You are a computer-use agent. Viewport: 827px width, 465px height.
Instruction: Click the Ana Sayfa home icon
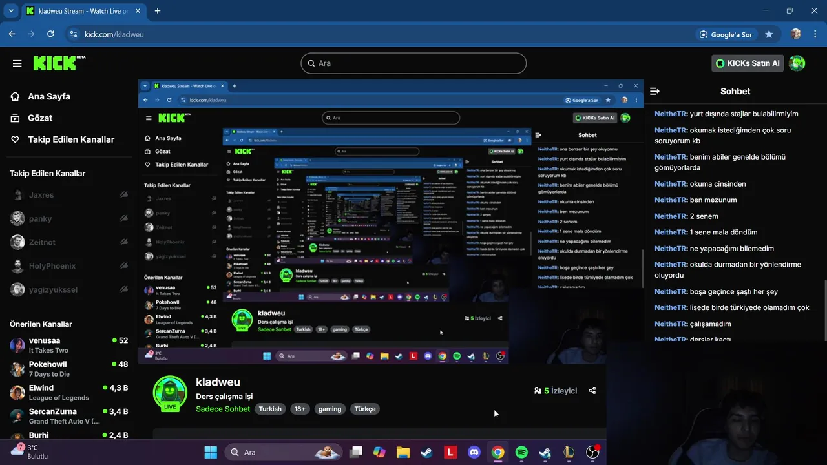[15, 96]
